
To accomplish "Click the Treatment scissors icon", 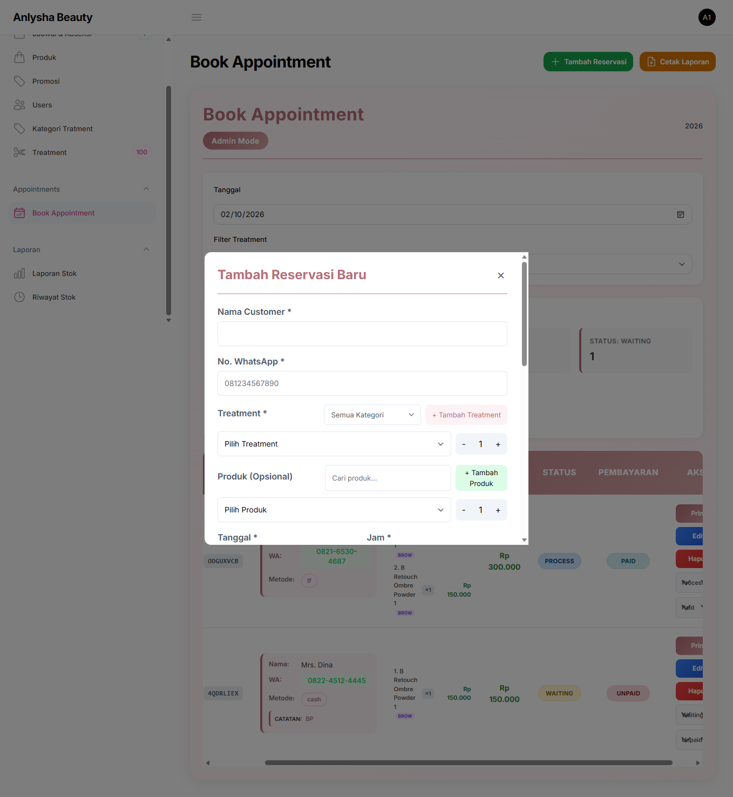I will tap(19, 152).
